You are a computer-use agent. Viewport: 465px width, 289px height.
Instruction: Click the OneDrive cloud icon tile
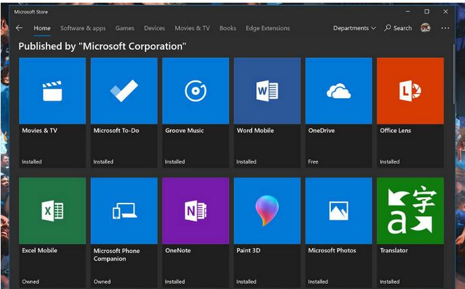338,91
